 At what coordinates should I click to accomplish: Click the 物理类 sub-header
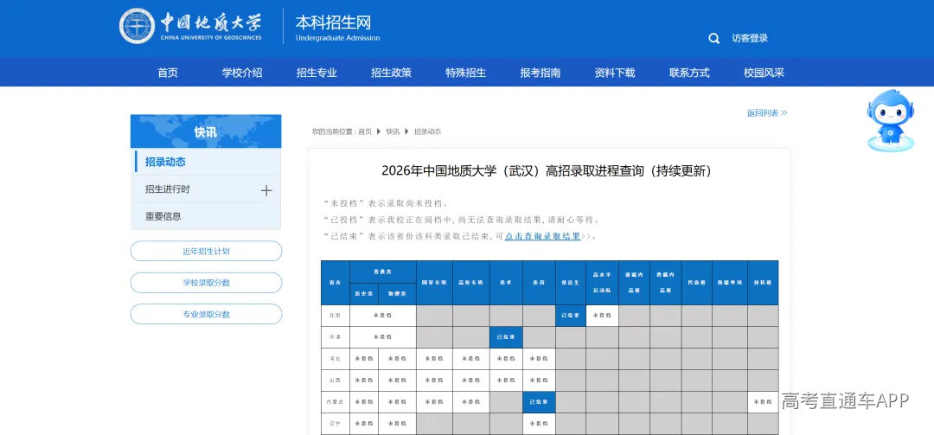[x=397, y=293]
